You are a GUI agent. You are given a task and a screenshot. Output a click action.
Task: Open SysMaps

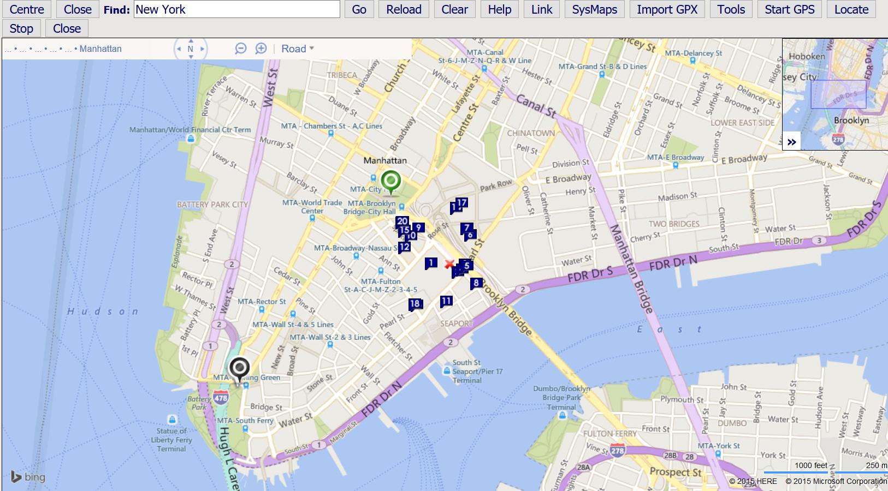[594, 9]
